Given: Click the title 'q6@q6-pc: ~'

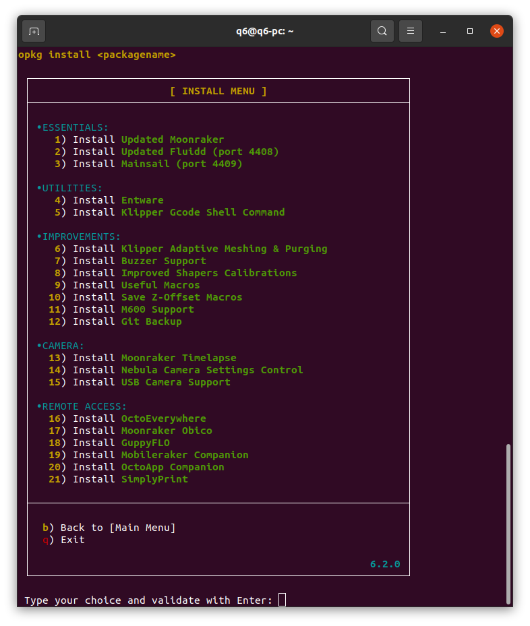Looking at the screenshot, I should (265, 31).
